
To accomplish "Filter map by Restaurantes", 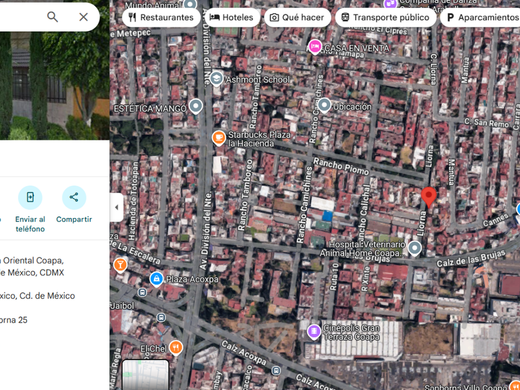I will [161, 17].
